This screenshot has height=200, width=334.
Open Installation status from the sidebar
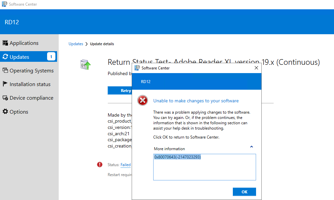[30, 84]
